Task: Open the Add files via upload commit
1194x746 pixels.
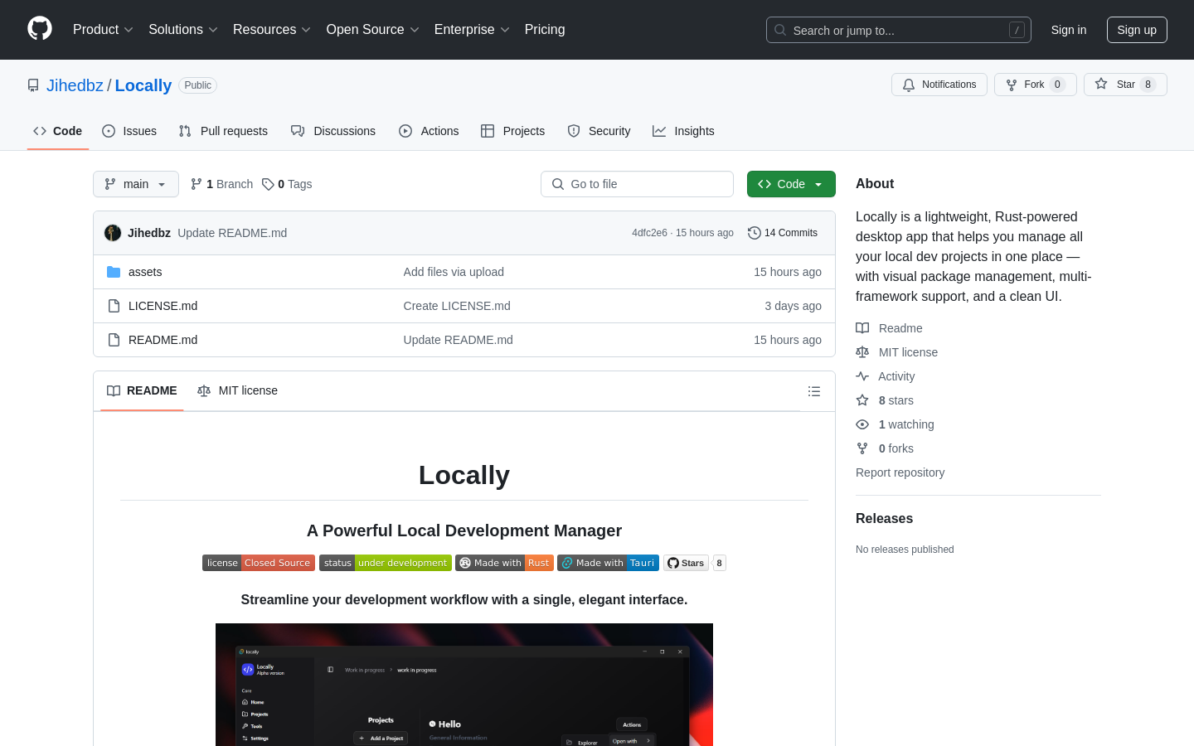Action: [x=454, y=272]
